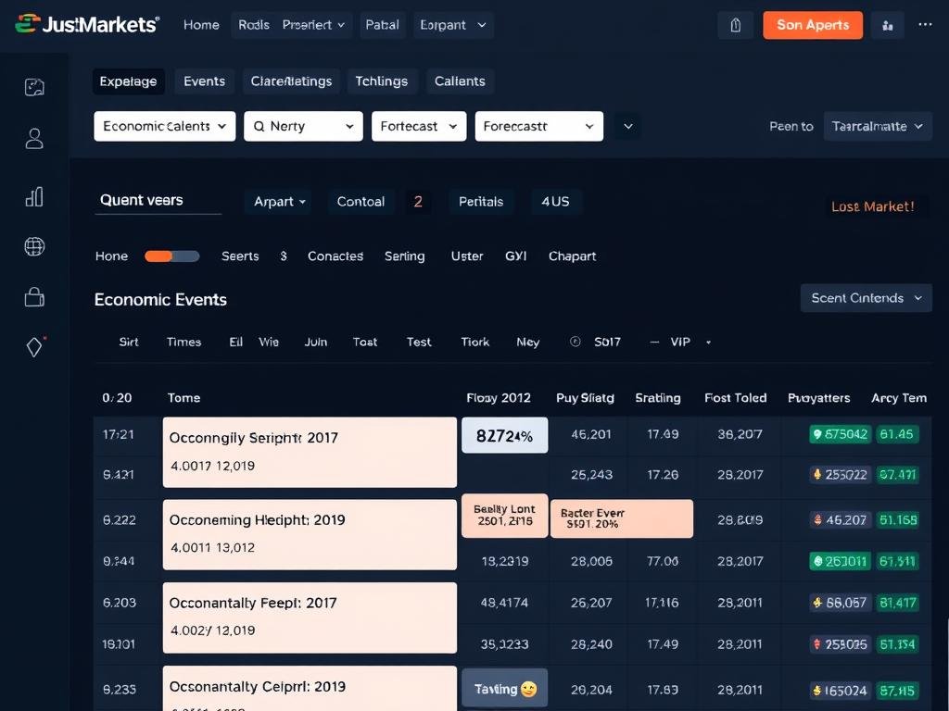Select the padlock icon in the sidebar
The width and height of the screenshot is (949, 711).
34,296
